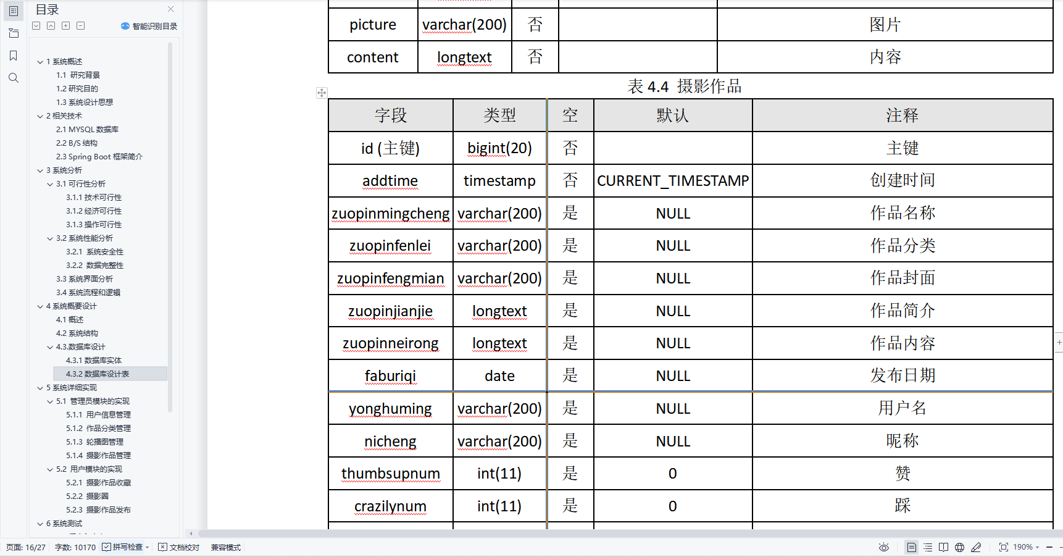Collapse the 6 系统测试 outline node
Screen dimensions: 1063x557
pyautogui.click(x=40, y=524)
